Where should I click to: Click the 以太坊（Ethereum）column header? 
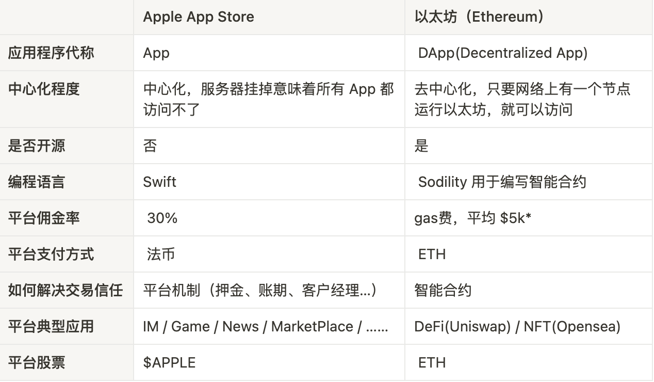click(479, 17)
